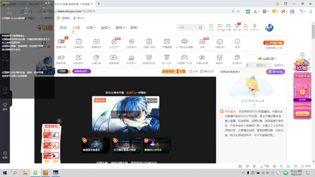This screenshot has width=315, height=177.
Task: Switch to the 钻粉(0) tab
Action: (279, 65)
